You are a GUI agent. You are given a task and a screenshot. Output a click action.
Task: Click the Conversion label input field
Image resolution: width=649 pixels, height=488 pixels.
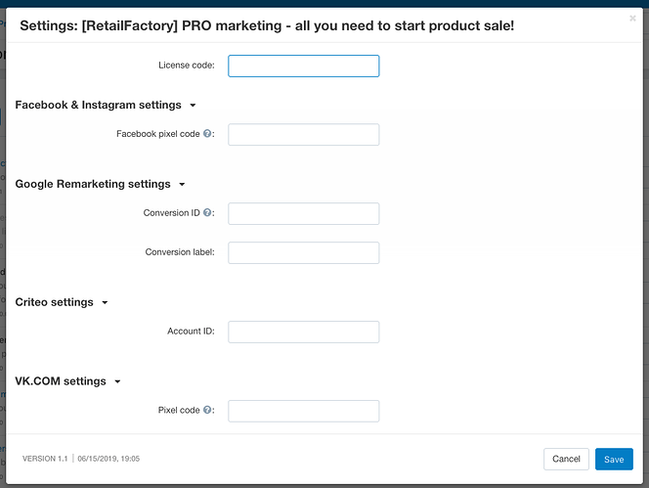303,252
